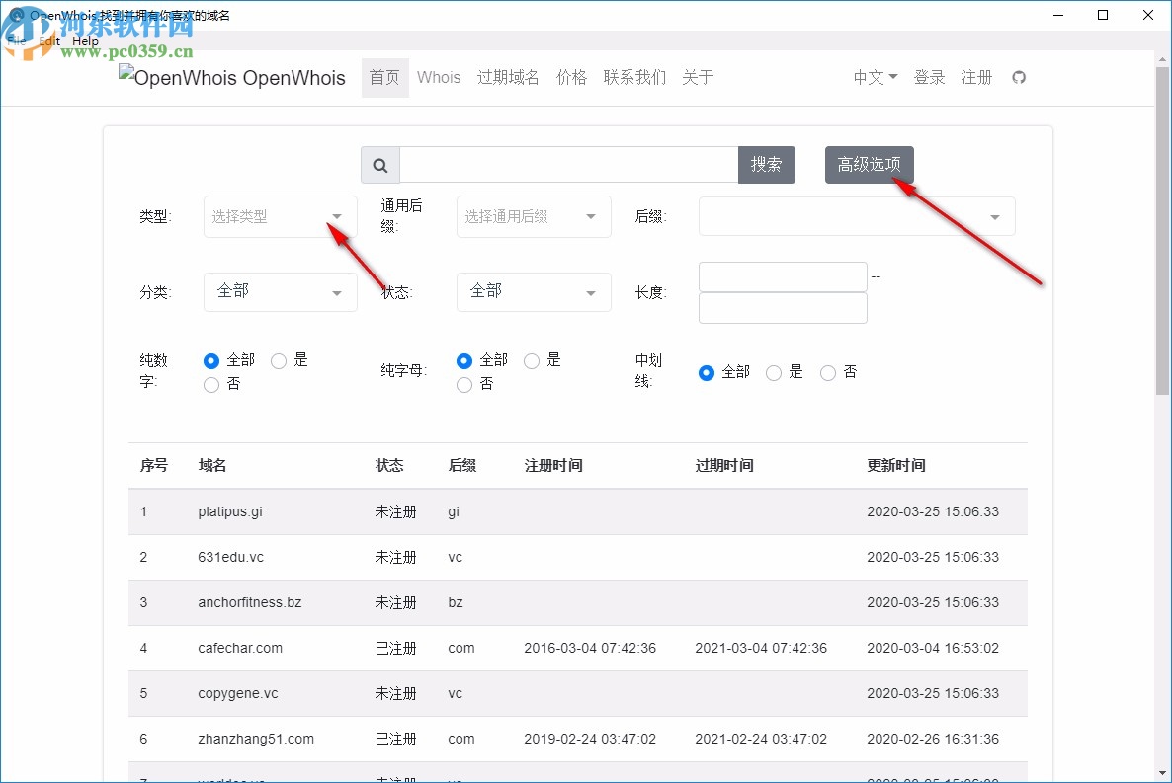Open the 过期域名 page
Viewport: 1172px width, 783px height.
tap(508, 77)
